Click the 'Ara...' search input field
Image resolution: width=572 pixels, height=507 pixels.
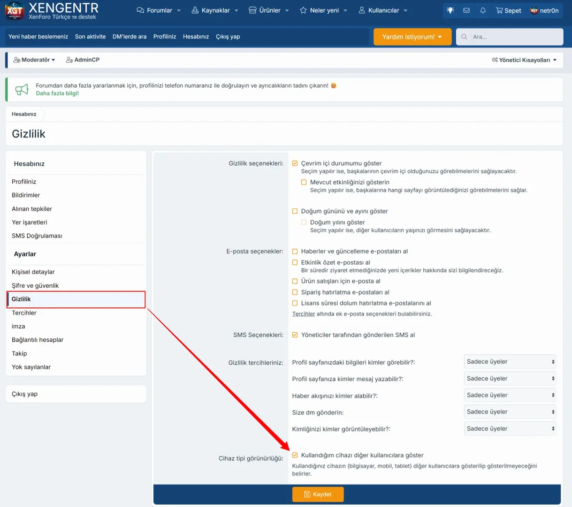pos(515,37)
